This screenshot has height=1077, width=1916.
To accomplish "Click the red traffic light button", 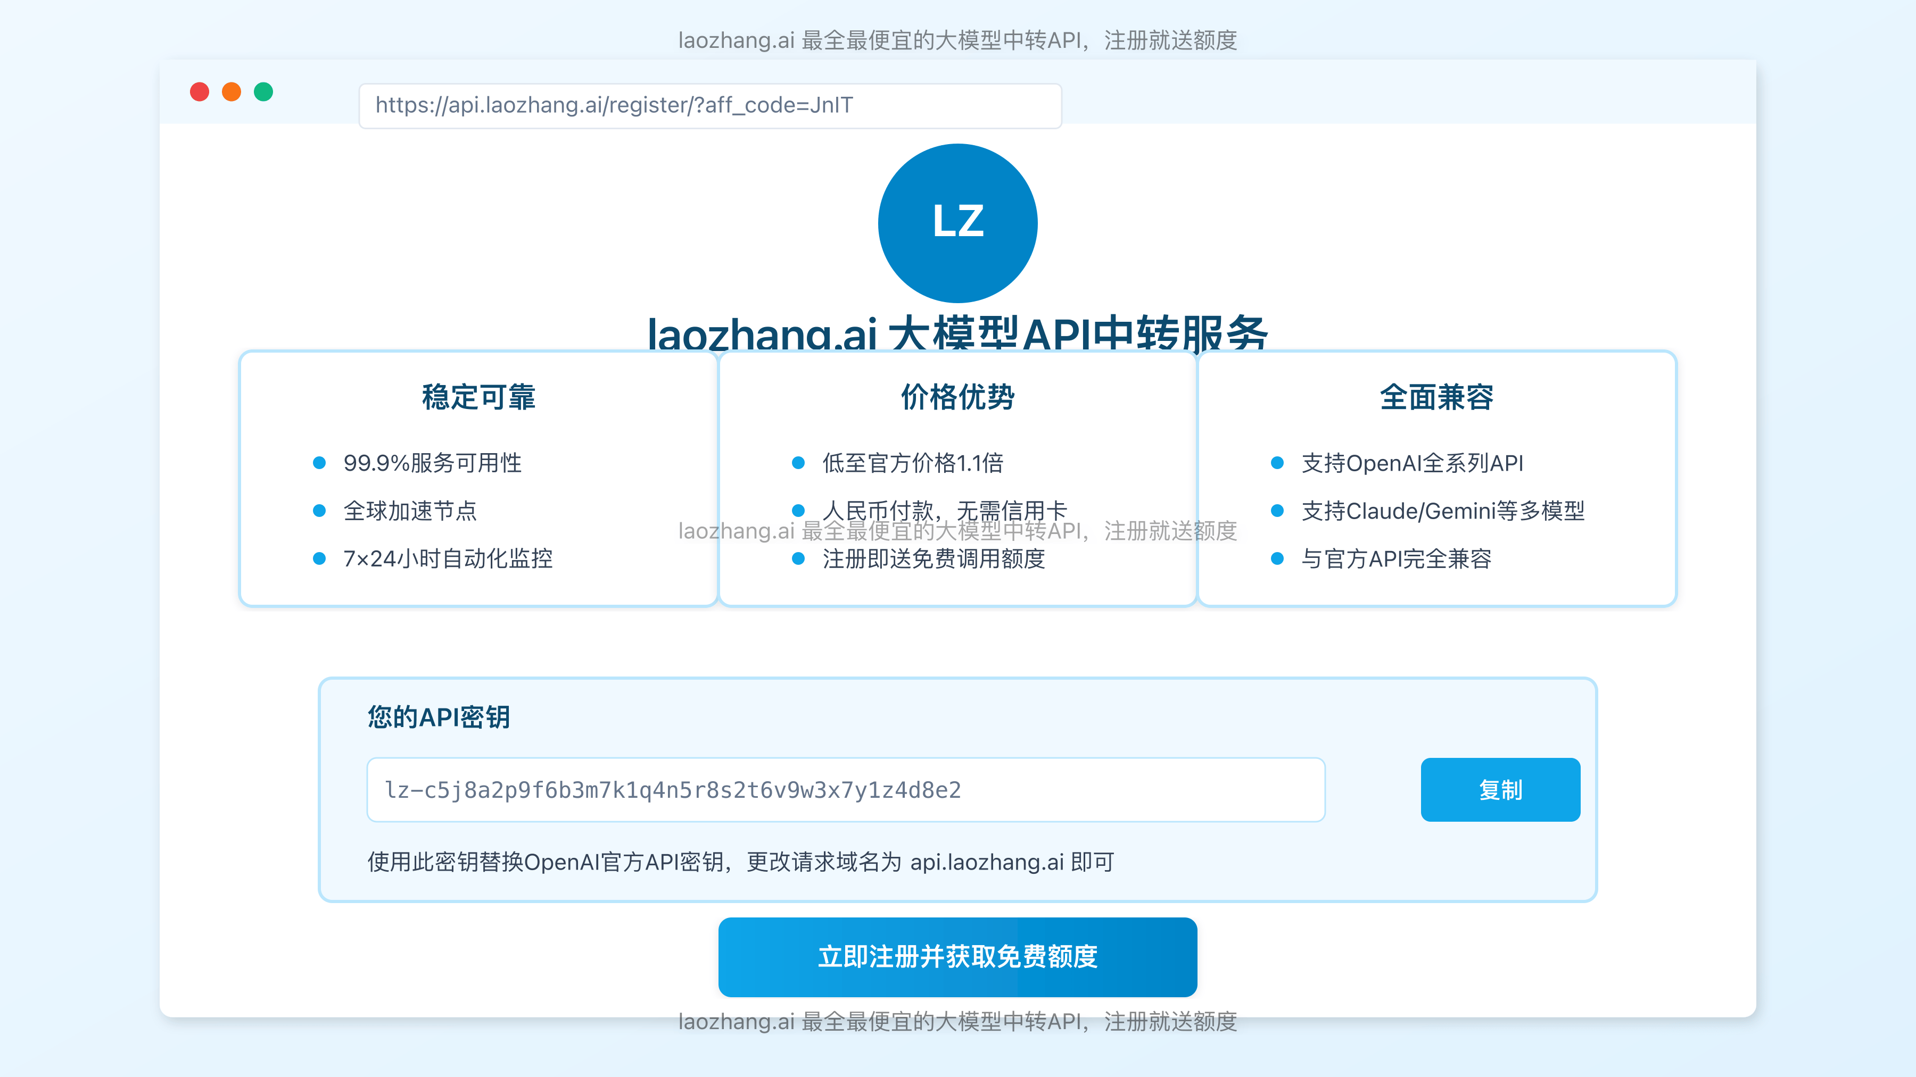I will [x=200, y=91].
